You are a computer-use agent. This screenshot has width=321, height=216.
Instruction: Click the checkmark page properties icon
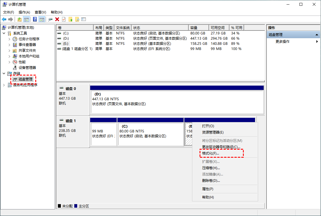pos(64,20)
